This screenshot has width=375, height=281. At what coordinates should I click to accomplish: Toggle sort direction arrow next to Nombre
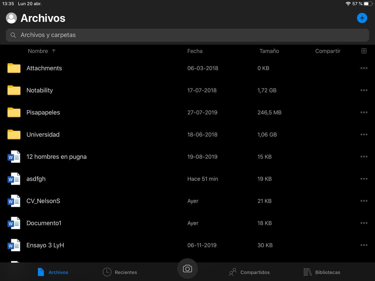[54, 51]
